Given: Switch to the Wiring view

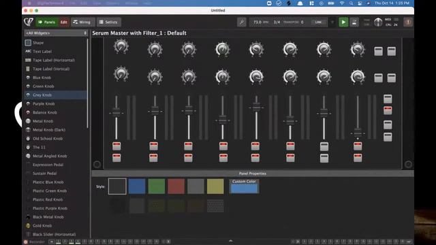Looking at the screenshot, I should coord(83,22).
